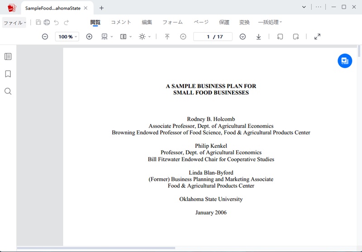
Task: Minimize the PDF viewer window
Action: coord(333,7)
